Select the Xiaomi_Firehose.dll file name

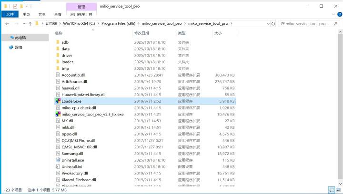(x=79, y=180)
